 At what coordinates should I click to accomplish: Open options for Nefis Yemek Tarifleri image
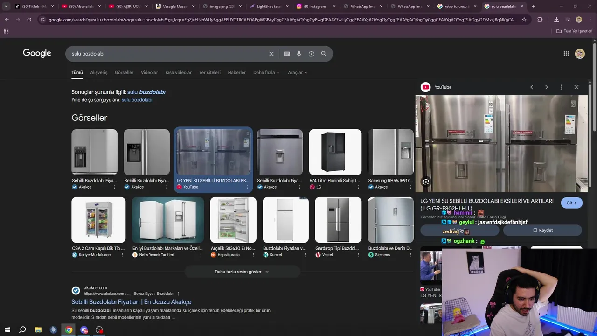[x=201, y=255]
